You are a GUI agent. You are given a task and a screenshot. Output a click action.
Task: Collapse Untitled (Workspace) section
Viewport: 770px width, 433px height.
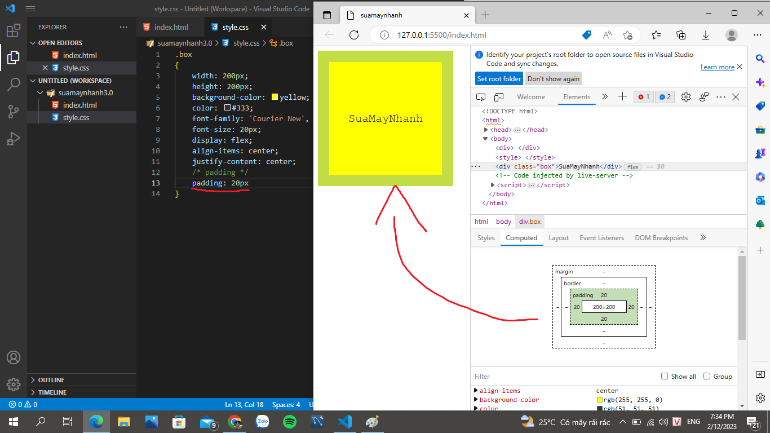pyautogui.click(x=33, y=81)
